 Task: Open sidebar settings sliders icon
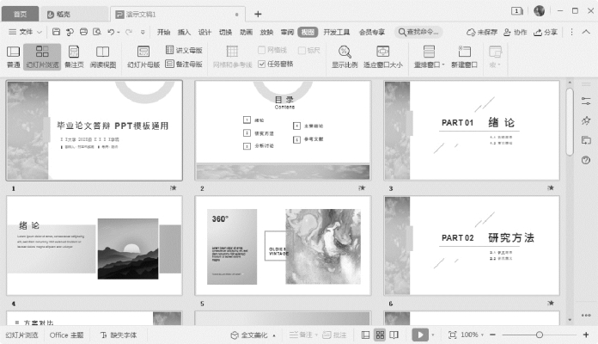586,101
